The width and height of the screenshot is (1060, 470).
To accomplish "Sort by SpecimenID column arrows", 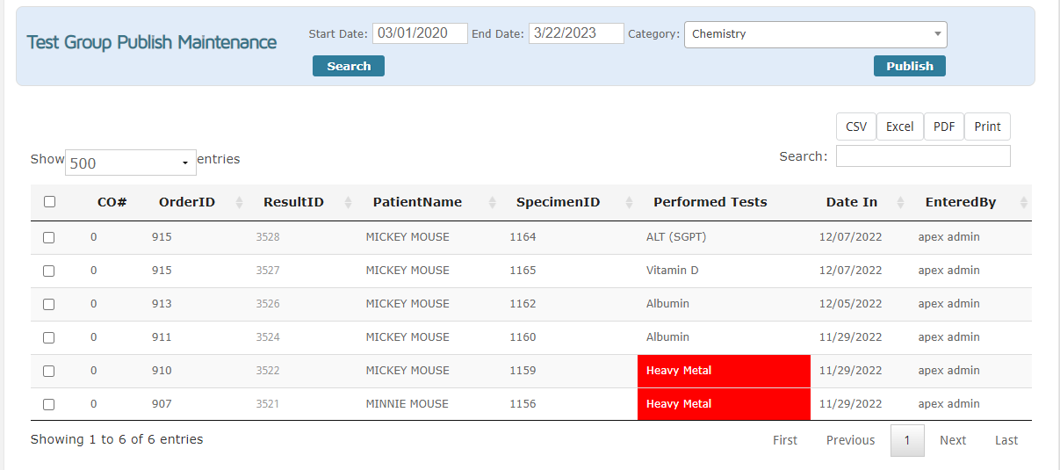I will [x=629, y=203].
